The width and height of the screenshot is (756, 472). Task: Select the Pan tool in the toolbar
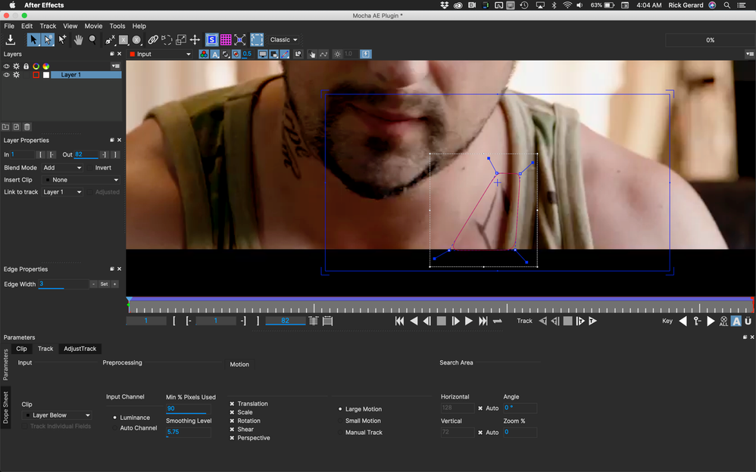coord(80,41)
